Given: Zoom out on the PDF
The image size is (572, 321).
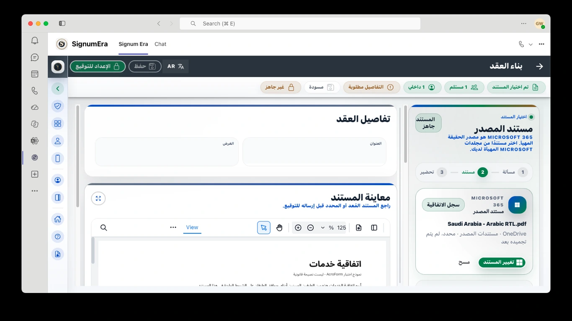Looking at the screenshot, I should (x=310, y=228).
